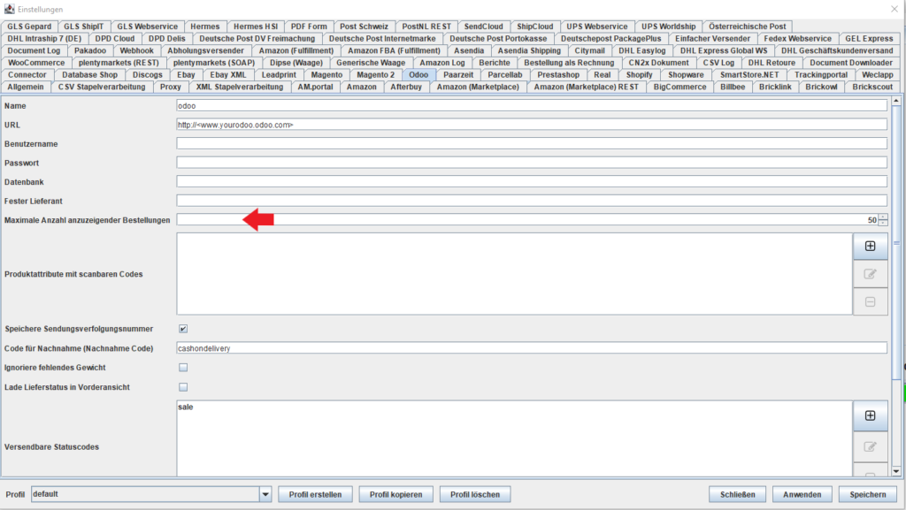Image resolution: width=906 pixels, height=510 pixels.
Task: Open the BigCommerce tab
Action: click(x=680, y=88)
